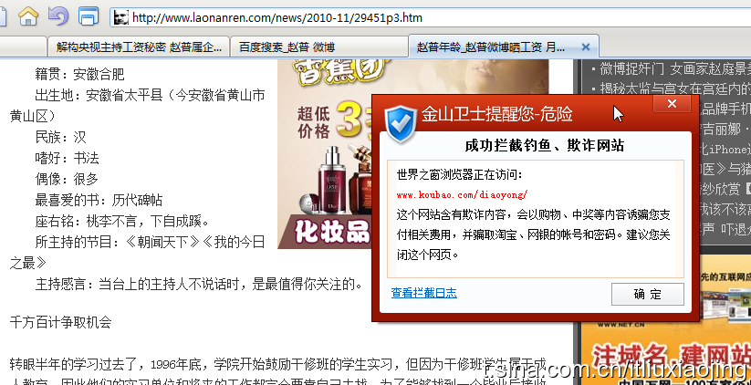The image size is (751, 385).
Task: Click the 确定 button in the dialog
Action: coord(648,294)
